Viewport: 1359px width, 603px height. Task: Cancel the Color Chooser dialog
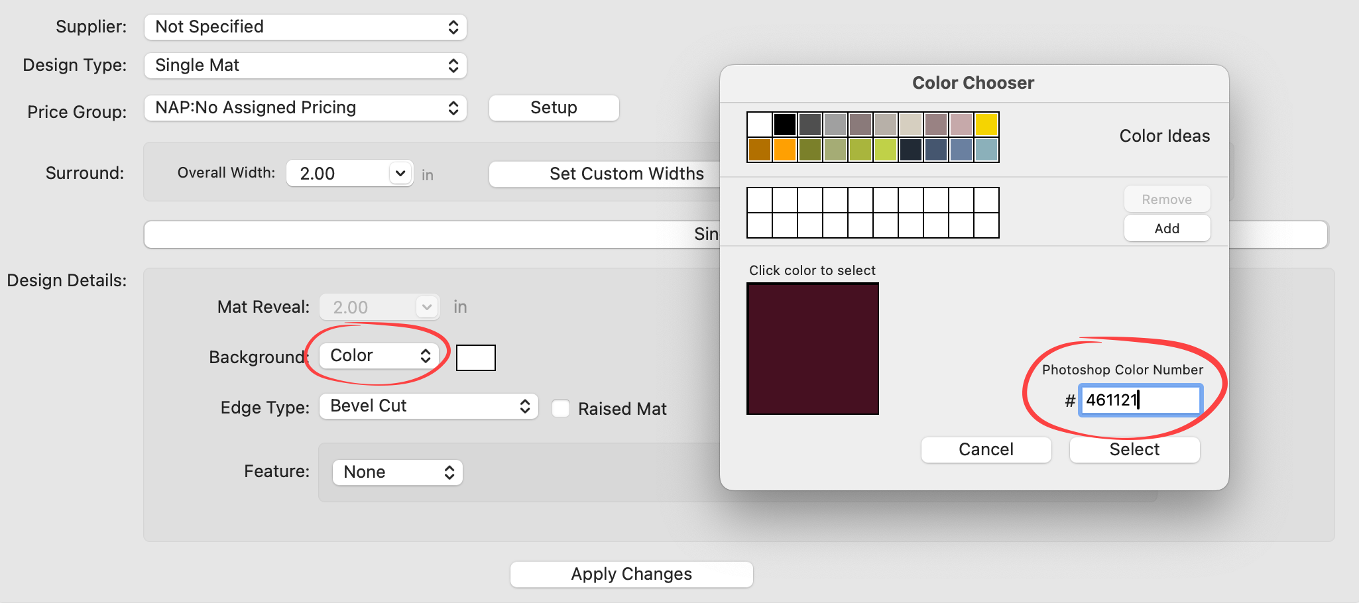986,450
